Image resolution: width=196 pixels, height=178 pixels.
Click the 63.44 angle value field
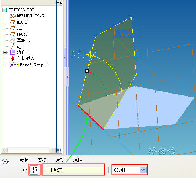[127, 170]
